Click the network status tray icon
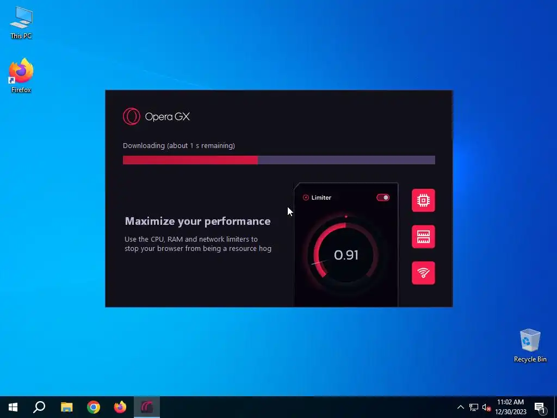Image resolution: width=557 pixels, height=418 pixels. (474, 407)
